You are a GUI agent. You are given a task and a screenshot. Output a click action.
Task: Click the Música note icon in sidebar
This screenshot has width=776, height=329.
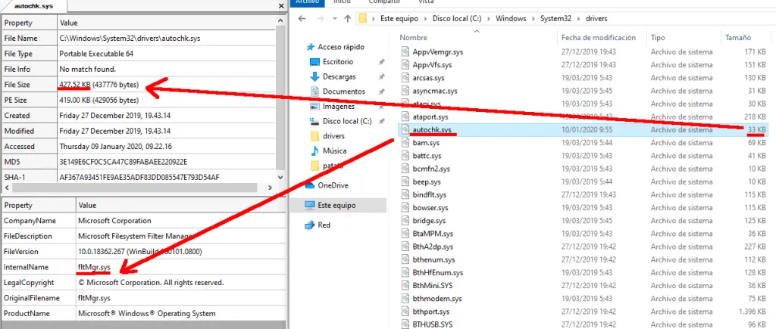click(x=314, y=151)
